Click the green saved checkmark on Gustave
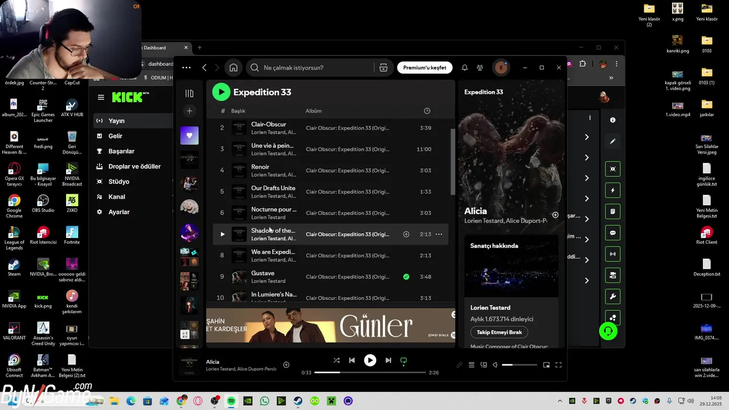Viewport: 729px width, 410px height. click(406, 277)
